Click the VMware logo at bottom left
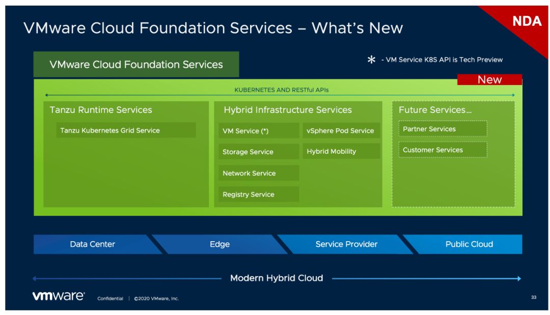550x315 pixels. [59, 296]
